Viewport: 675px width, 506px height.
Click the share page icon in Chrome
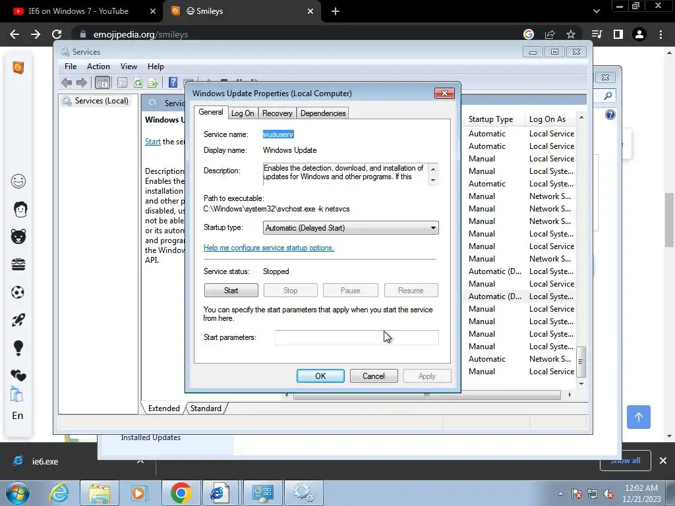(x=550, y=34)
